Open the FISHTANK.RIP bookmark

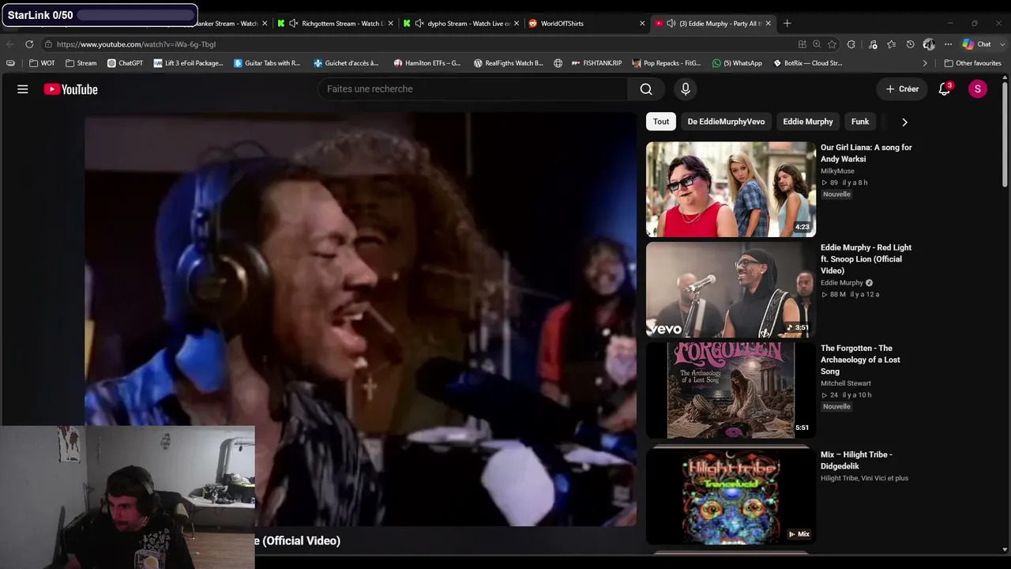click(596, 63)
